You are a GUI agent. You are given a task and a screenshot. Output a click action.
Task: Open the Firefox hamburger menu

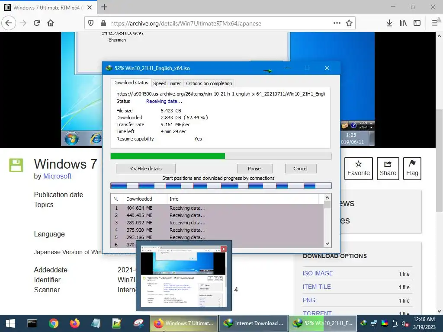(435, 23)
